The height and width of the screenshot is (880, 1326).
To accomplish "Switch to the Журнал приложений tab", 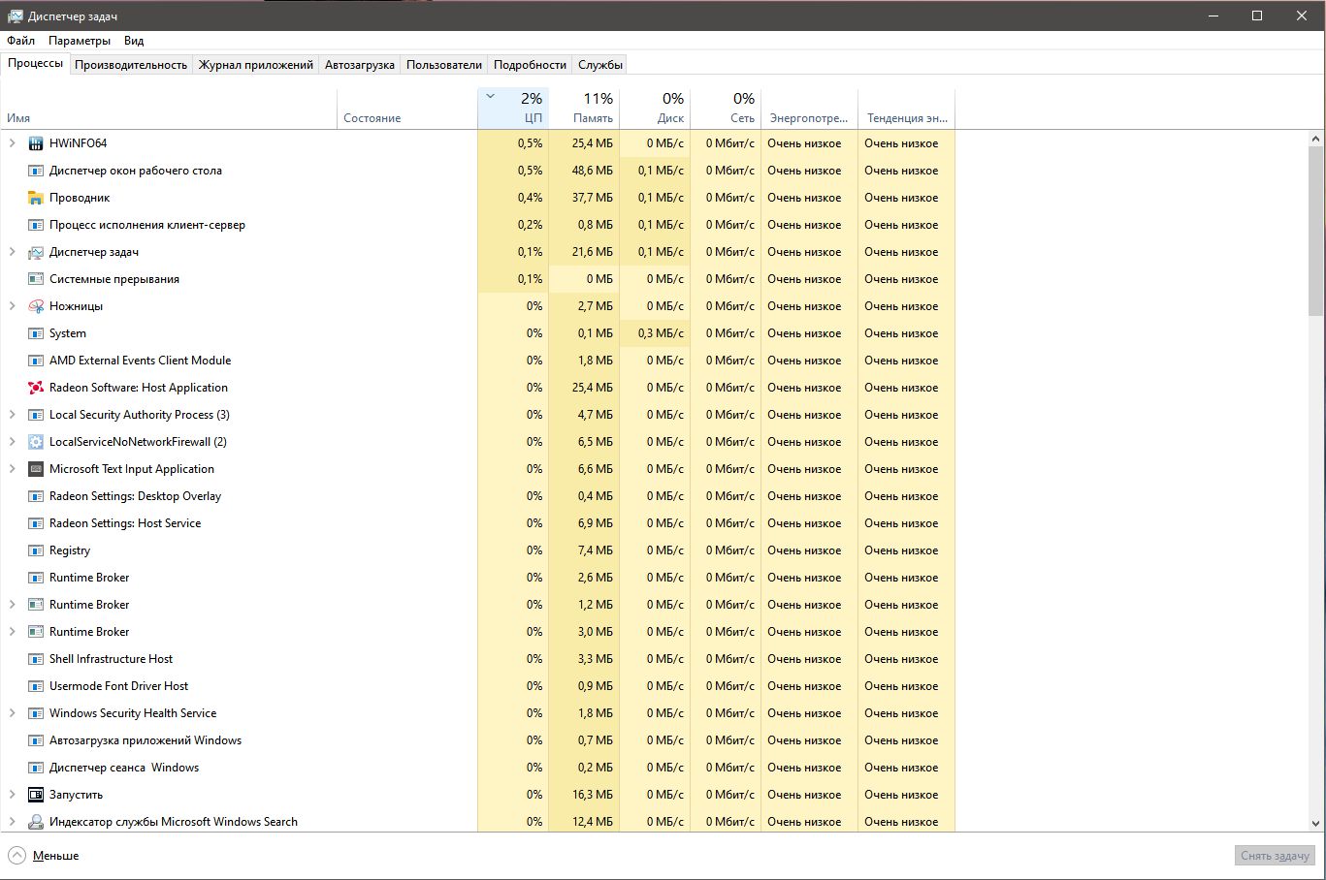I will pyautogui.click(x=256, y=65).
